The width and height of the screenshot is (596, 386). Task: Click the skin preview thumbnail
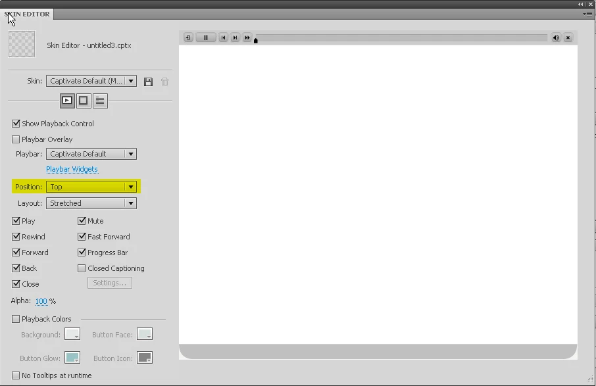point(22,44)
